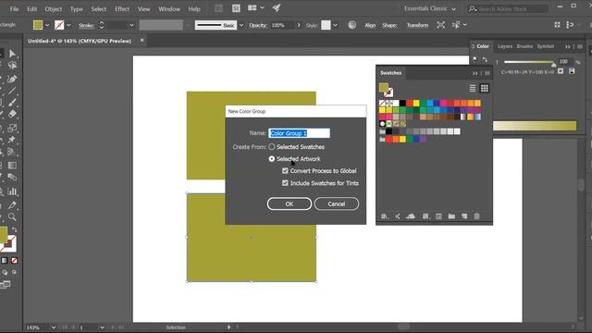This screenshot has width=592, height=333.
Task: Select the Gradient tool in toolbar
Action: pyautogui.click(x=12, y=166)
